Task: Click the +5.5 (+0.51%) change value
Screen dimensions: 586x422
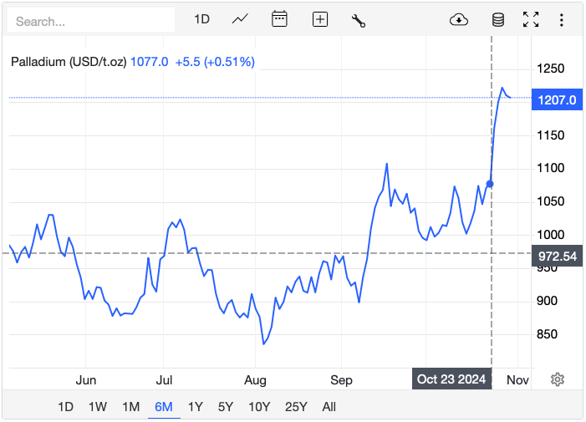Action: [x=215, y=62]
